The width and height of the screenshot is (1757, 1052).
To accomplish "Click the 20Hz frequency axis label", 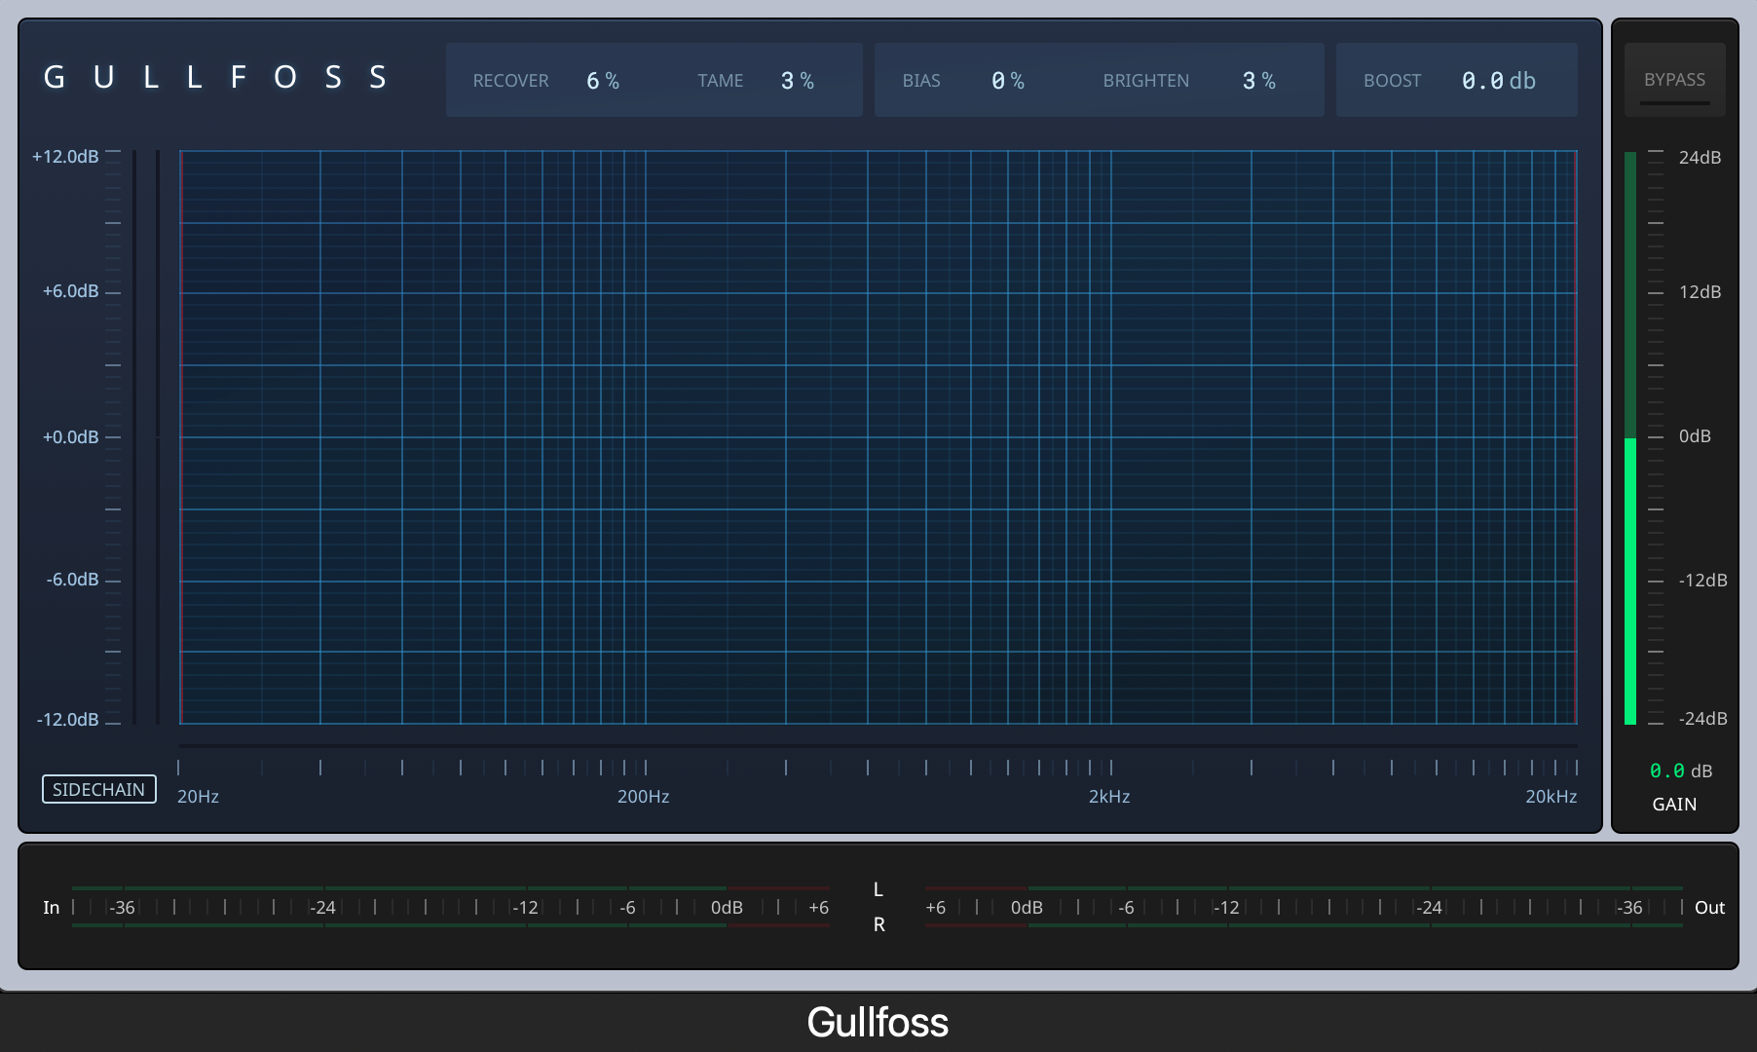I will (198, 797).
